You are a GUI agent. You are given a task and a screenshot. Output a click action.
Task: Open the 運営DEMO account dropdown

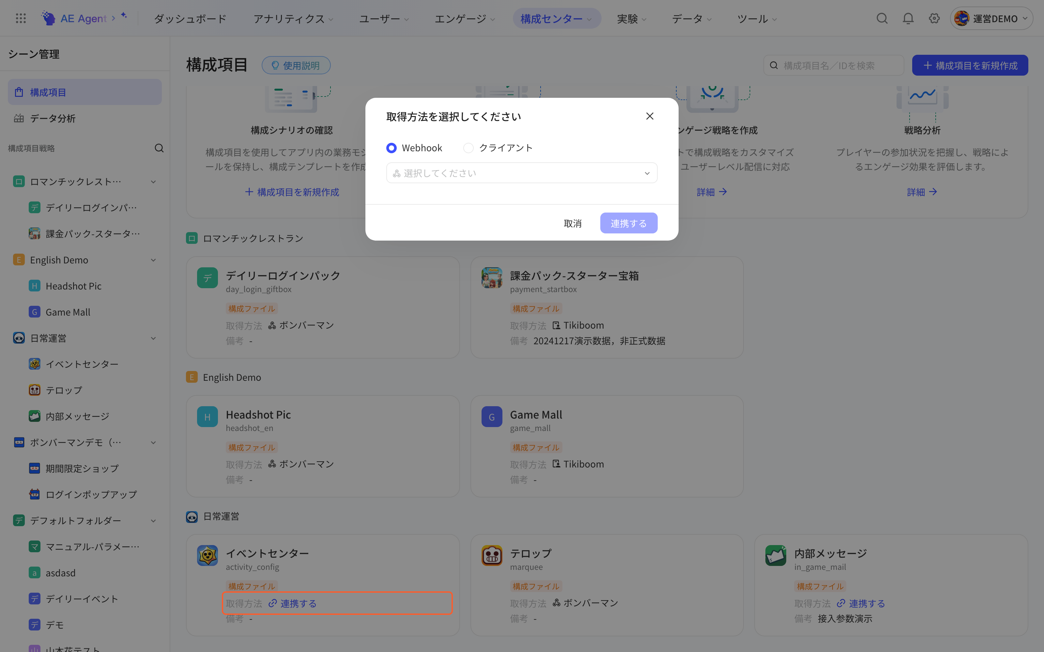(991, 18)
